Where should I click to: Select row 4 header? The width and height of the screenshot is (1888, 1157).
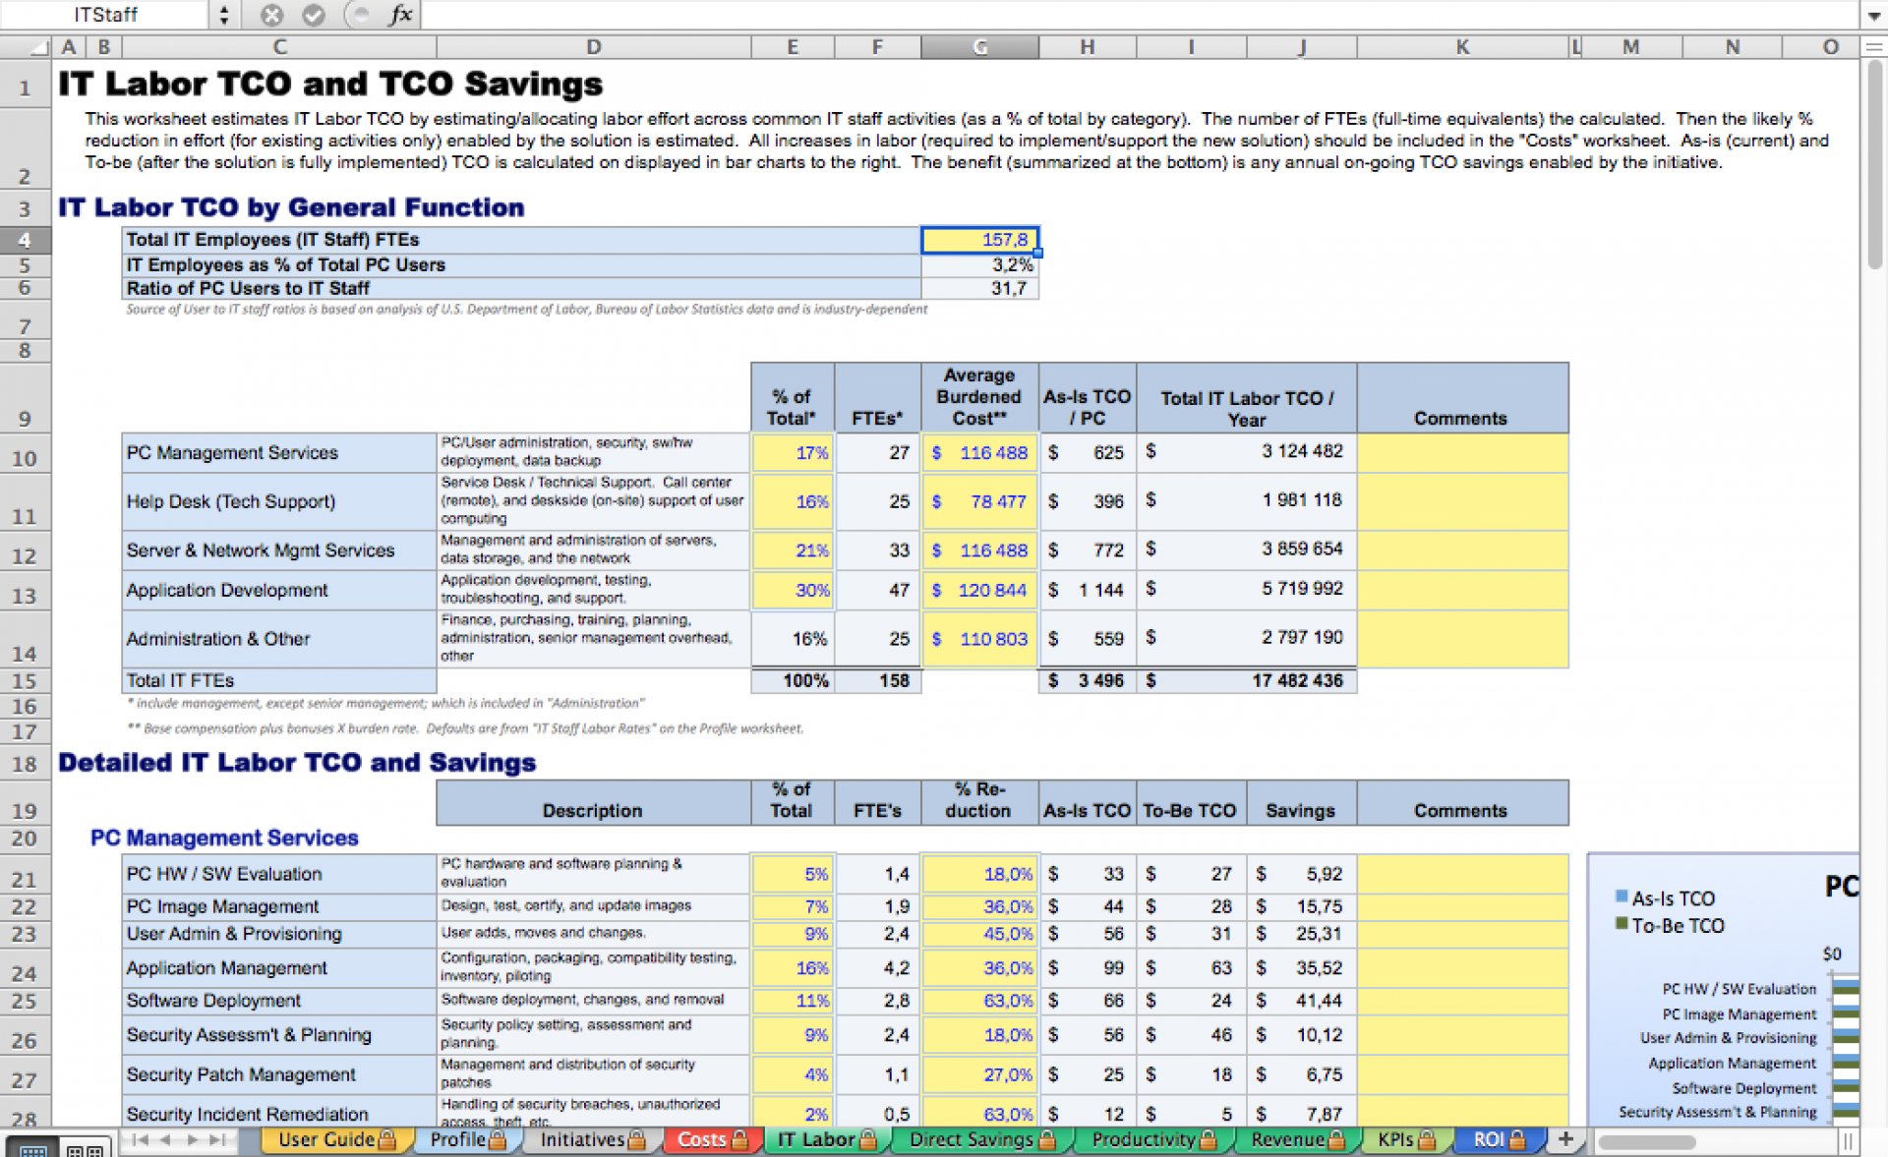coord(26,240)
